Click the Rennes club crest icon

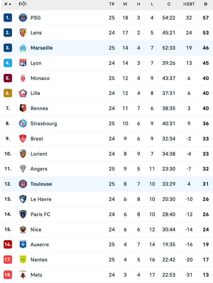tap(23, 108)
